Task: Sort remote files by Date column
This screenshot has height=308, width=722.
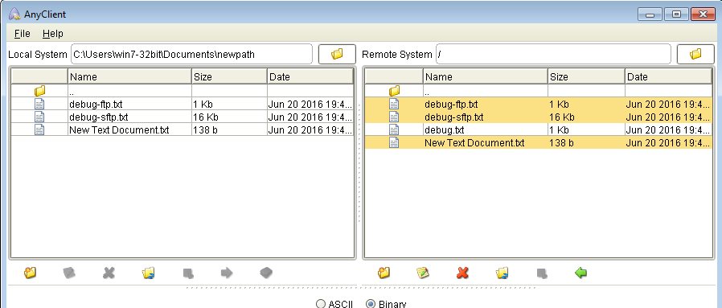Action: [x=669, y=77]
